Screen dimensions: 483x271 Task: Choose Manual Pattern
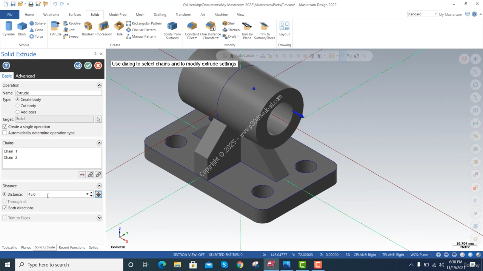pyautogui.click(x=141, y=37)
